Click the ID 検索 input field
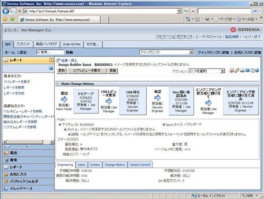 pyautogui.click(x=50, y=52)
